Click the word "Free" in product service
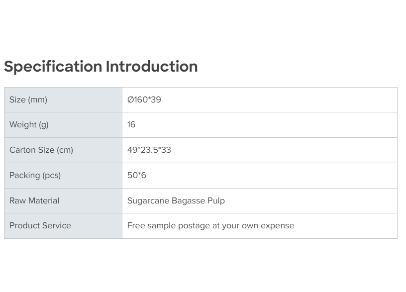This screenshot has width=406, height=292. (x=136, y=225)
